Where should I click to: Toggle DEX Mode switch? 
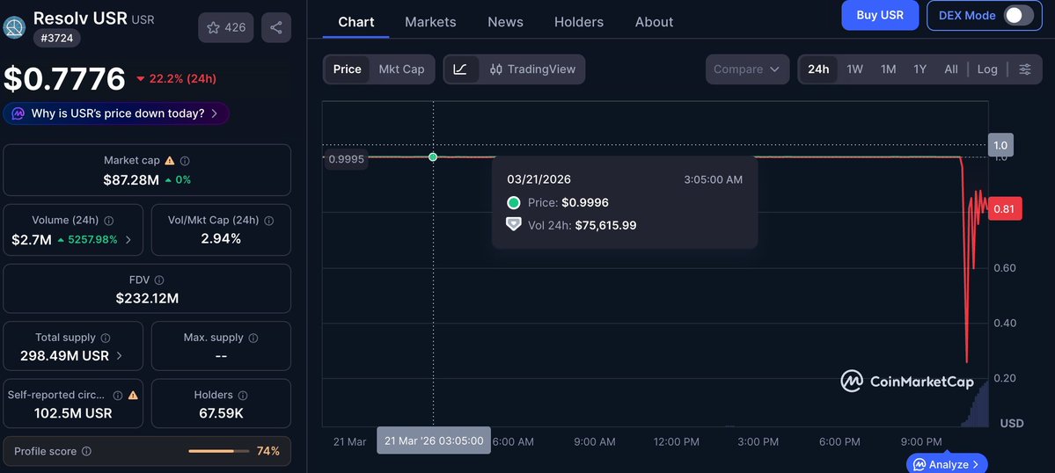[1019, 16]
